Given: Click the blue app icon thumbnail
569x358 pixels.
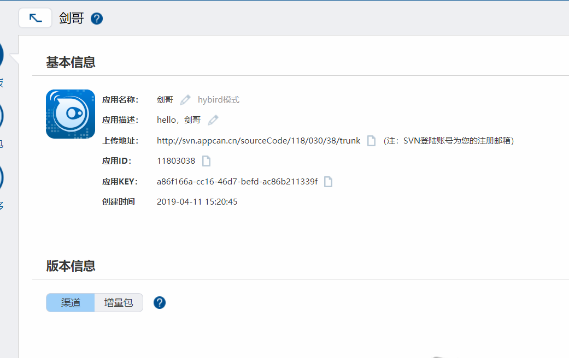Looking at the screenshot, I should tap(71, 114).
